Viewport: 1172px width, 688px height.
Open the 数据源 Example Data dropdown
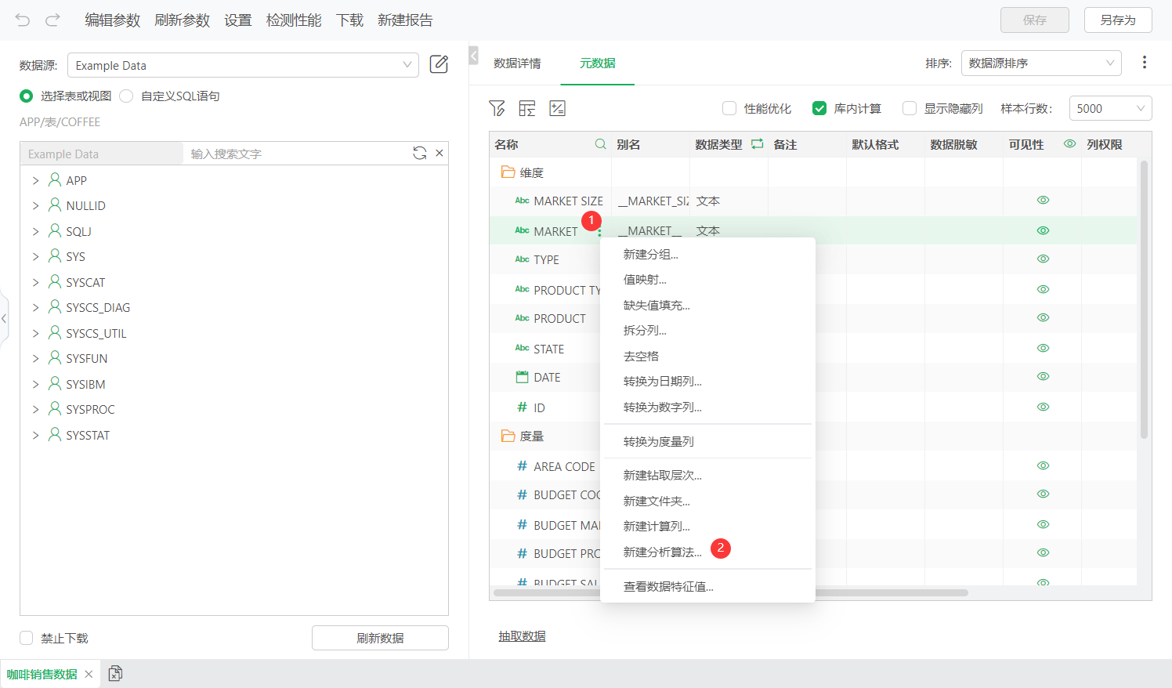[243, 65]
